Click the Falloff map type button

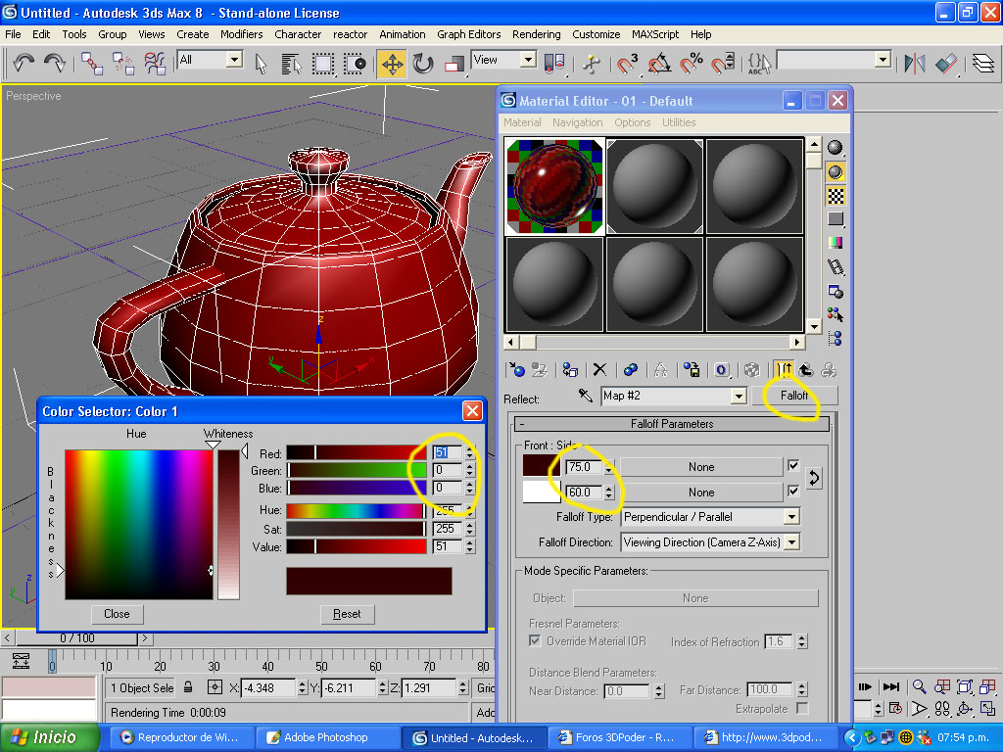793,396
